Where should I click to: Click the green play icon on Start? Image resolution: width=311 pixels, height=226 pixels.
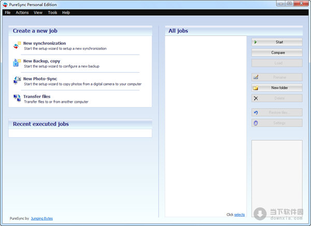(x=256, y=42)
